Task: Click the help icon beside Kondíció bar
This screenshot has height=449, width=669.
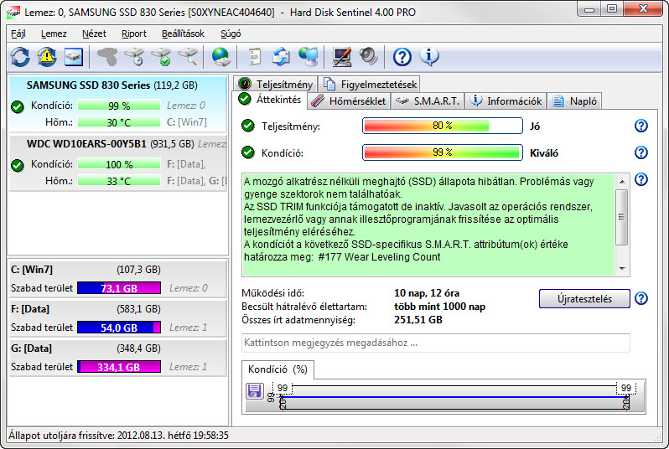Action: pyautogui.click(x=640, y=152)
